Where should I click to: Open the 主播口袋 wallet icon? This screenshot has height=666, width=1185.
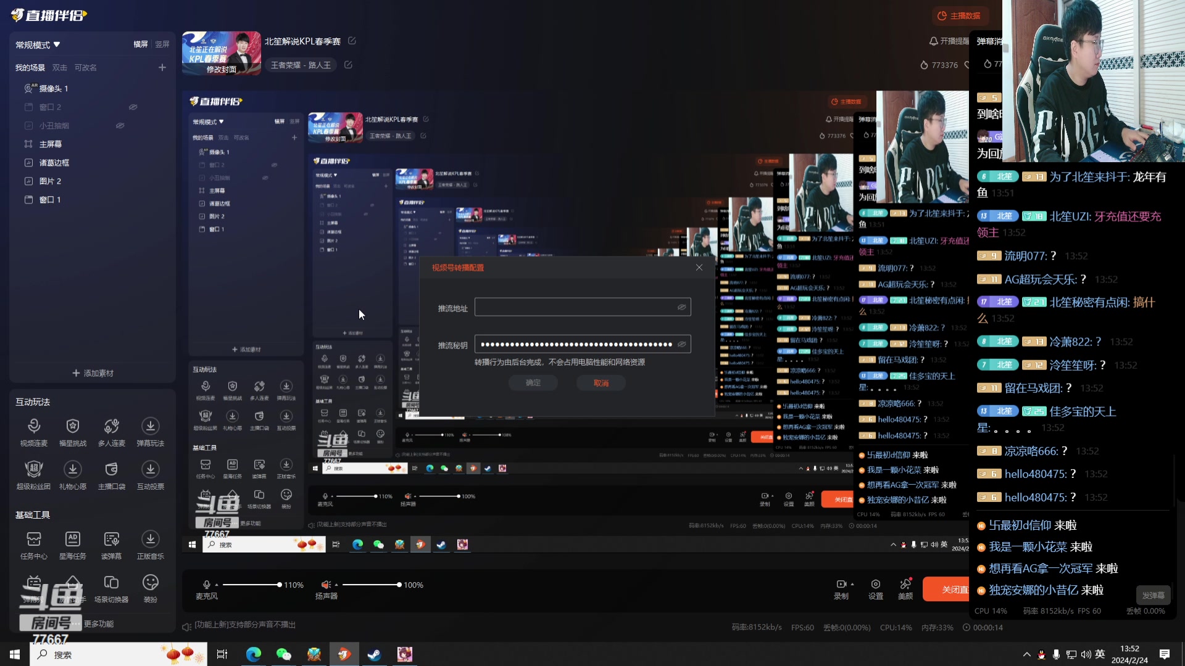(111, 470)
